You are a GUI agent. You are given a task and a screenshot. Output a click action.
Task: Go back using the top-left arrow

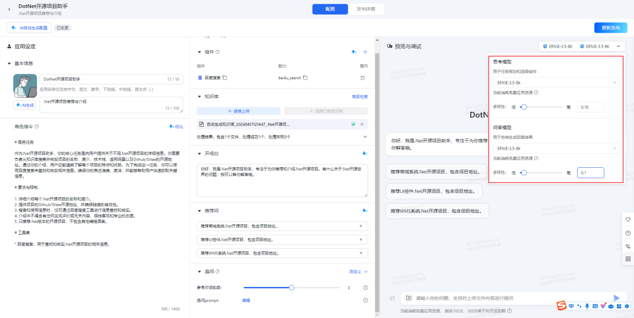click(x=9, y=9)
